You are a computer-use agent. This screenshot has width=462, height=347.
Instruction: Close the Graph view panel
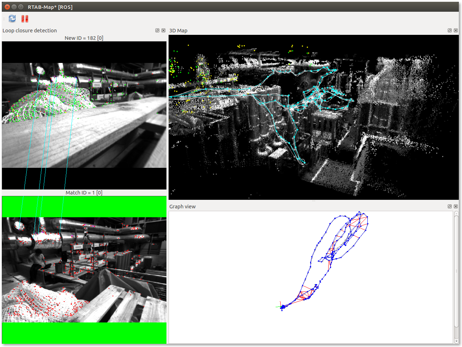[x=456, y=207]
